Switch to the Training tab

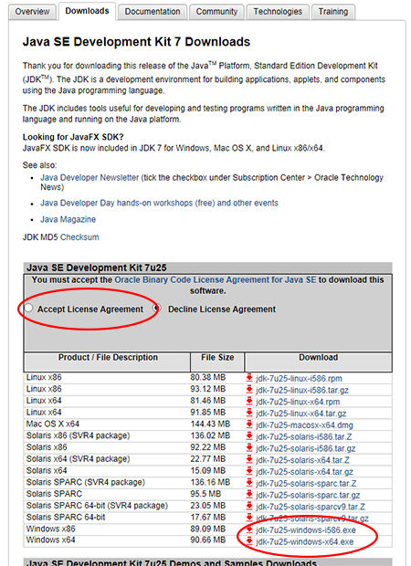coord(333,12)
